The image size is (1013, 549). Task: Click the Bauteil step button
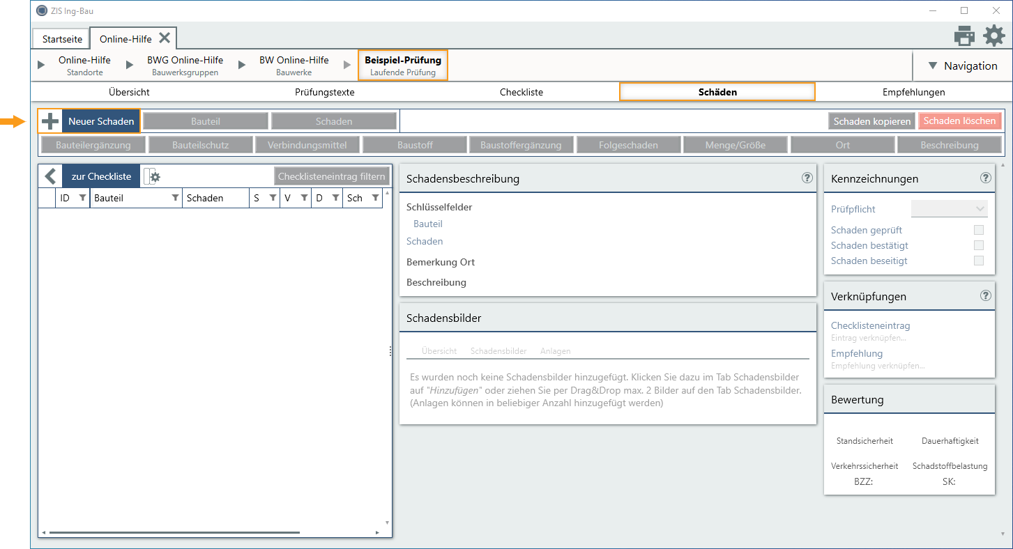(205, 121)
